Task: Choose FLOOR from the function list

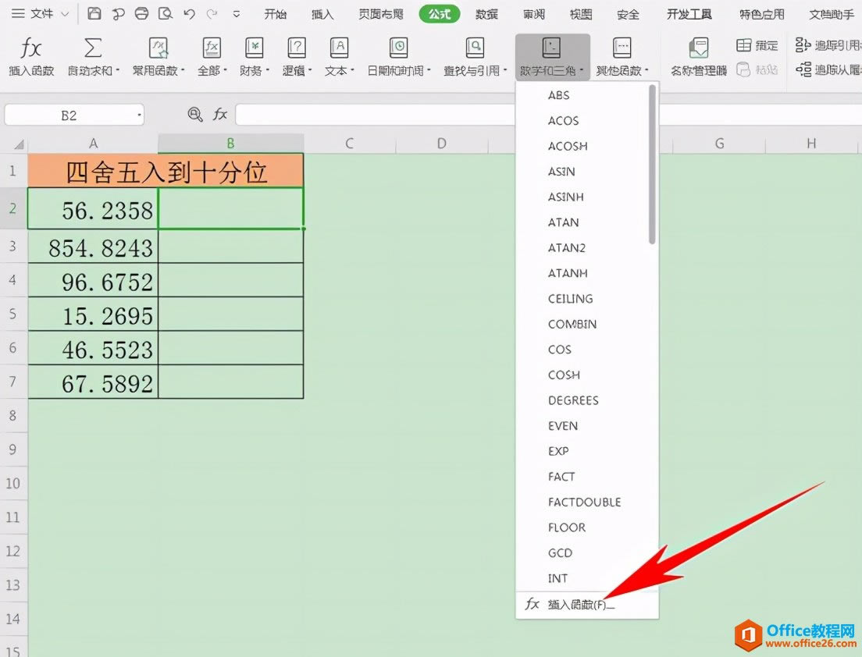Action: [x=567, y=527]
